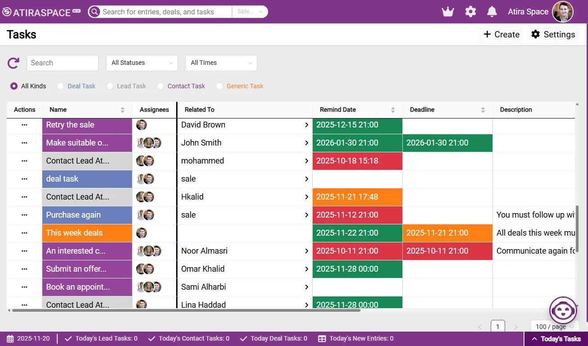Open the chat support smiley widget
588x346 pixels.
(x=563, y=310)
